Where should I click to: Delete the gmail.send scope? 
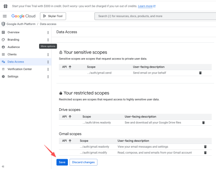coord(201,73)
